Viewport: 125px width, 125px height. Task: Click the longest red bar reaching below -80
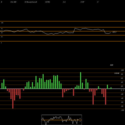pyautogui.click(x=13, y=98)
